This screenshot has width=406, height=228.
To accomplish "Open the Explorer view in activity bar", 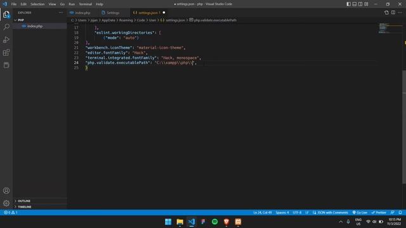I will tap(6, 15).
